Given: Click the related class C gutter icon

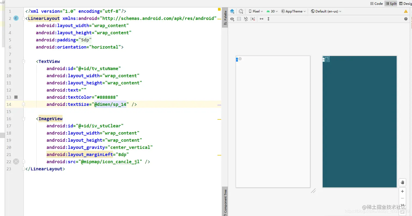Looking at the screenshot, I should 16,18.
